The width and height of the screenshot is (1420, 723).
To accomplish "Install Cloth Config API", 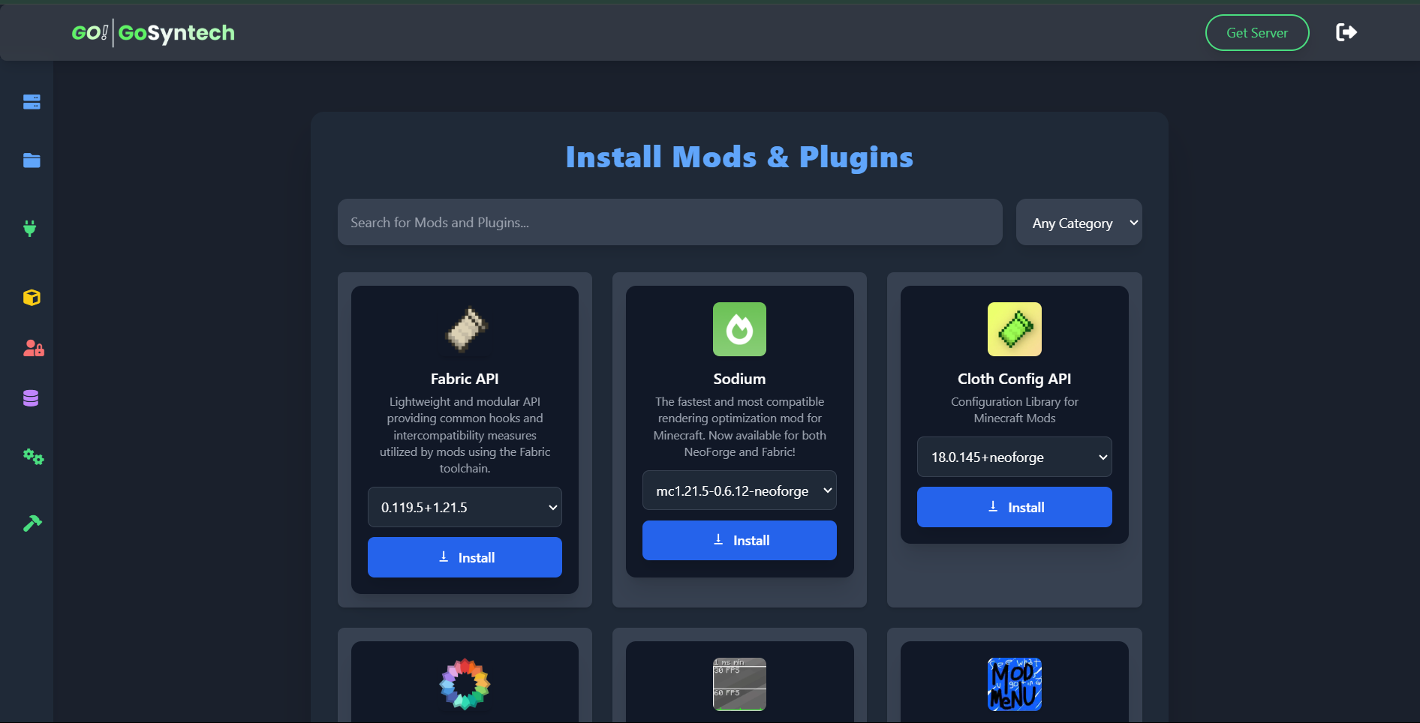I will [1015, 507].
